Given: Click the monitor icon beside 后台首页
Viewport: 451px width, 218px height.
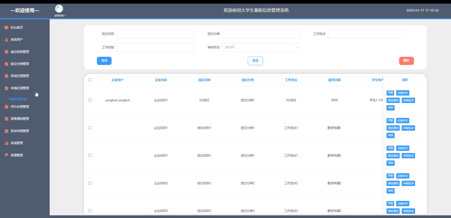Looking at the screenshot, I should [6, 28].
